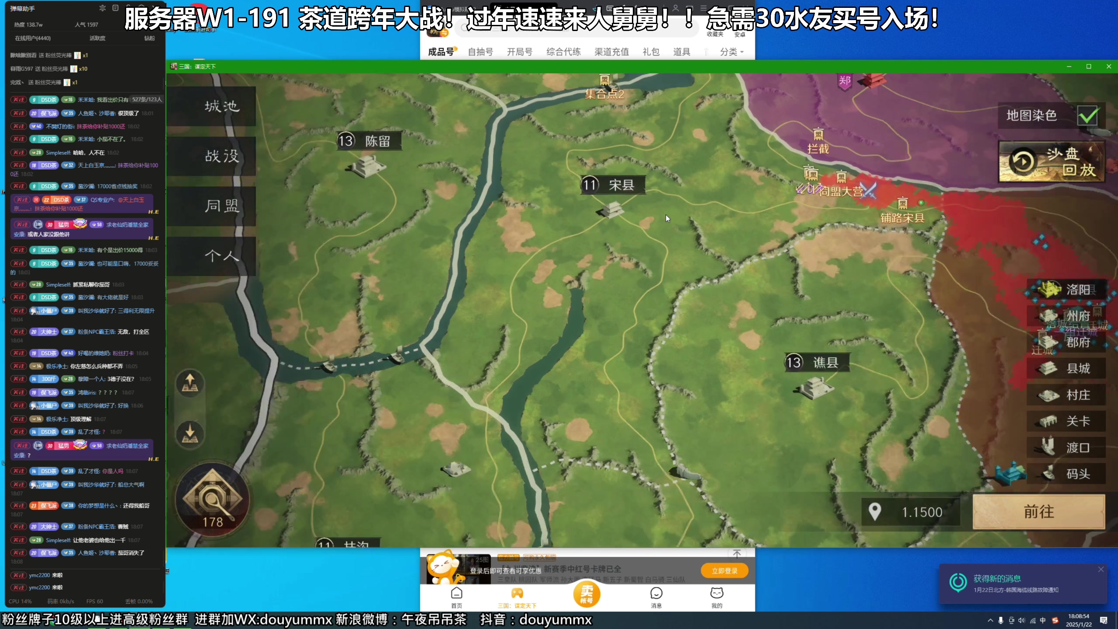
Task: Open the 礼包 tab in shop window
Action: pos(651,52)
